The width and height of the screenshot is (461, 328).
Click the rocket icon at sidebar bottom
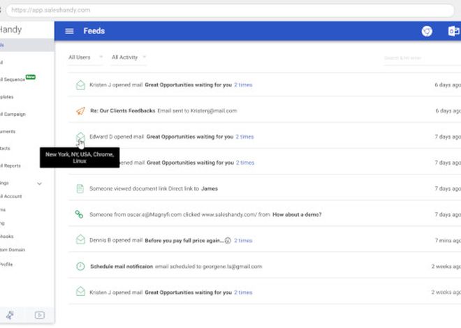(x=10, y=315)
